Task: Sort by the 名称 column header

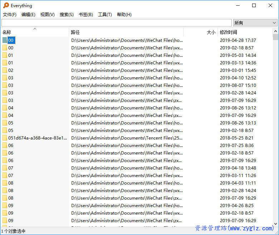Action: click(35, 32)
